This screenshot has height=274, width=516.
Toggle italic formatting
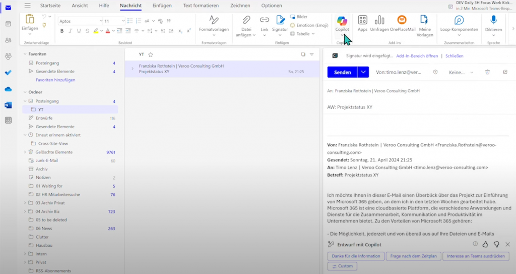[x=70, y=31]
